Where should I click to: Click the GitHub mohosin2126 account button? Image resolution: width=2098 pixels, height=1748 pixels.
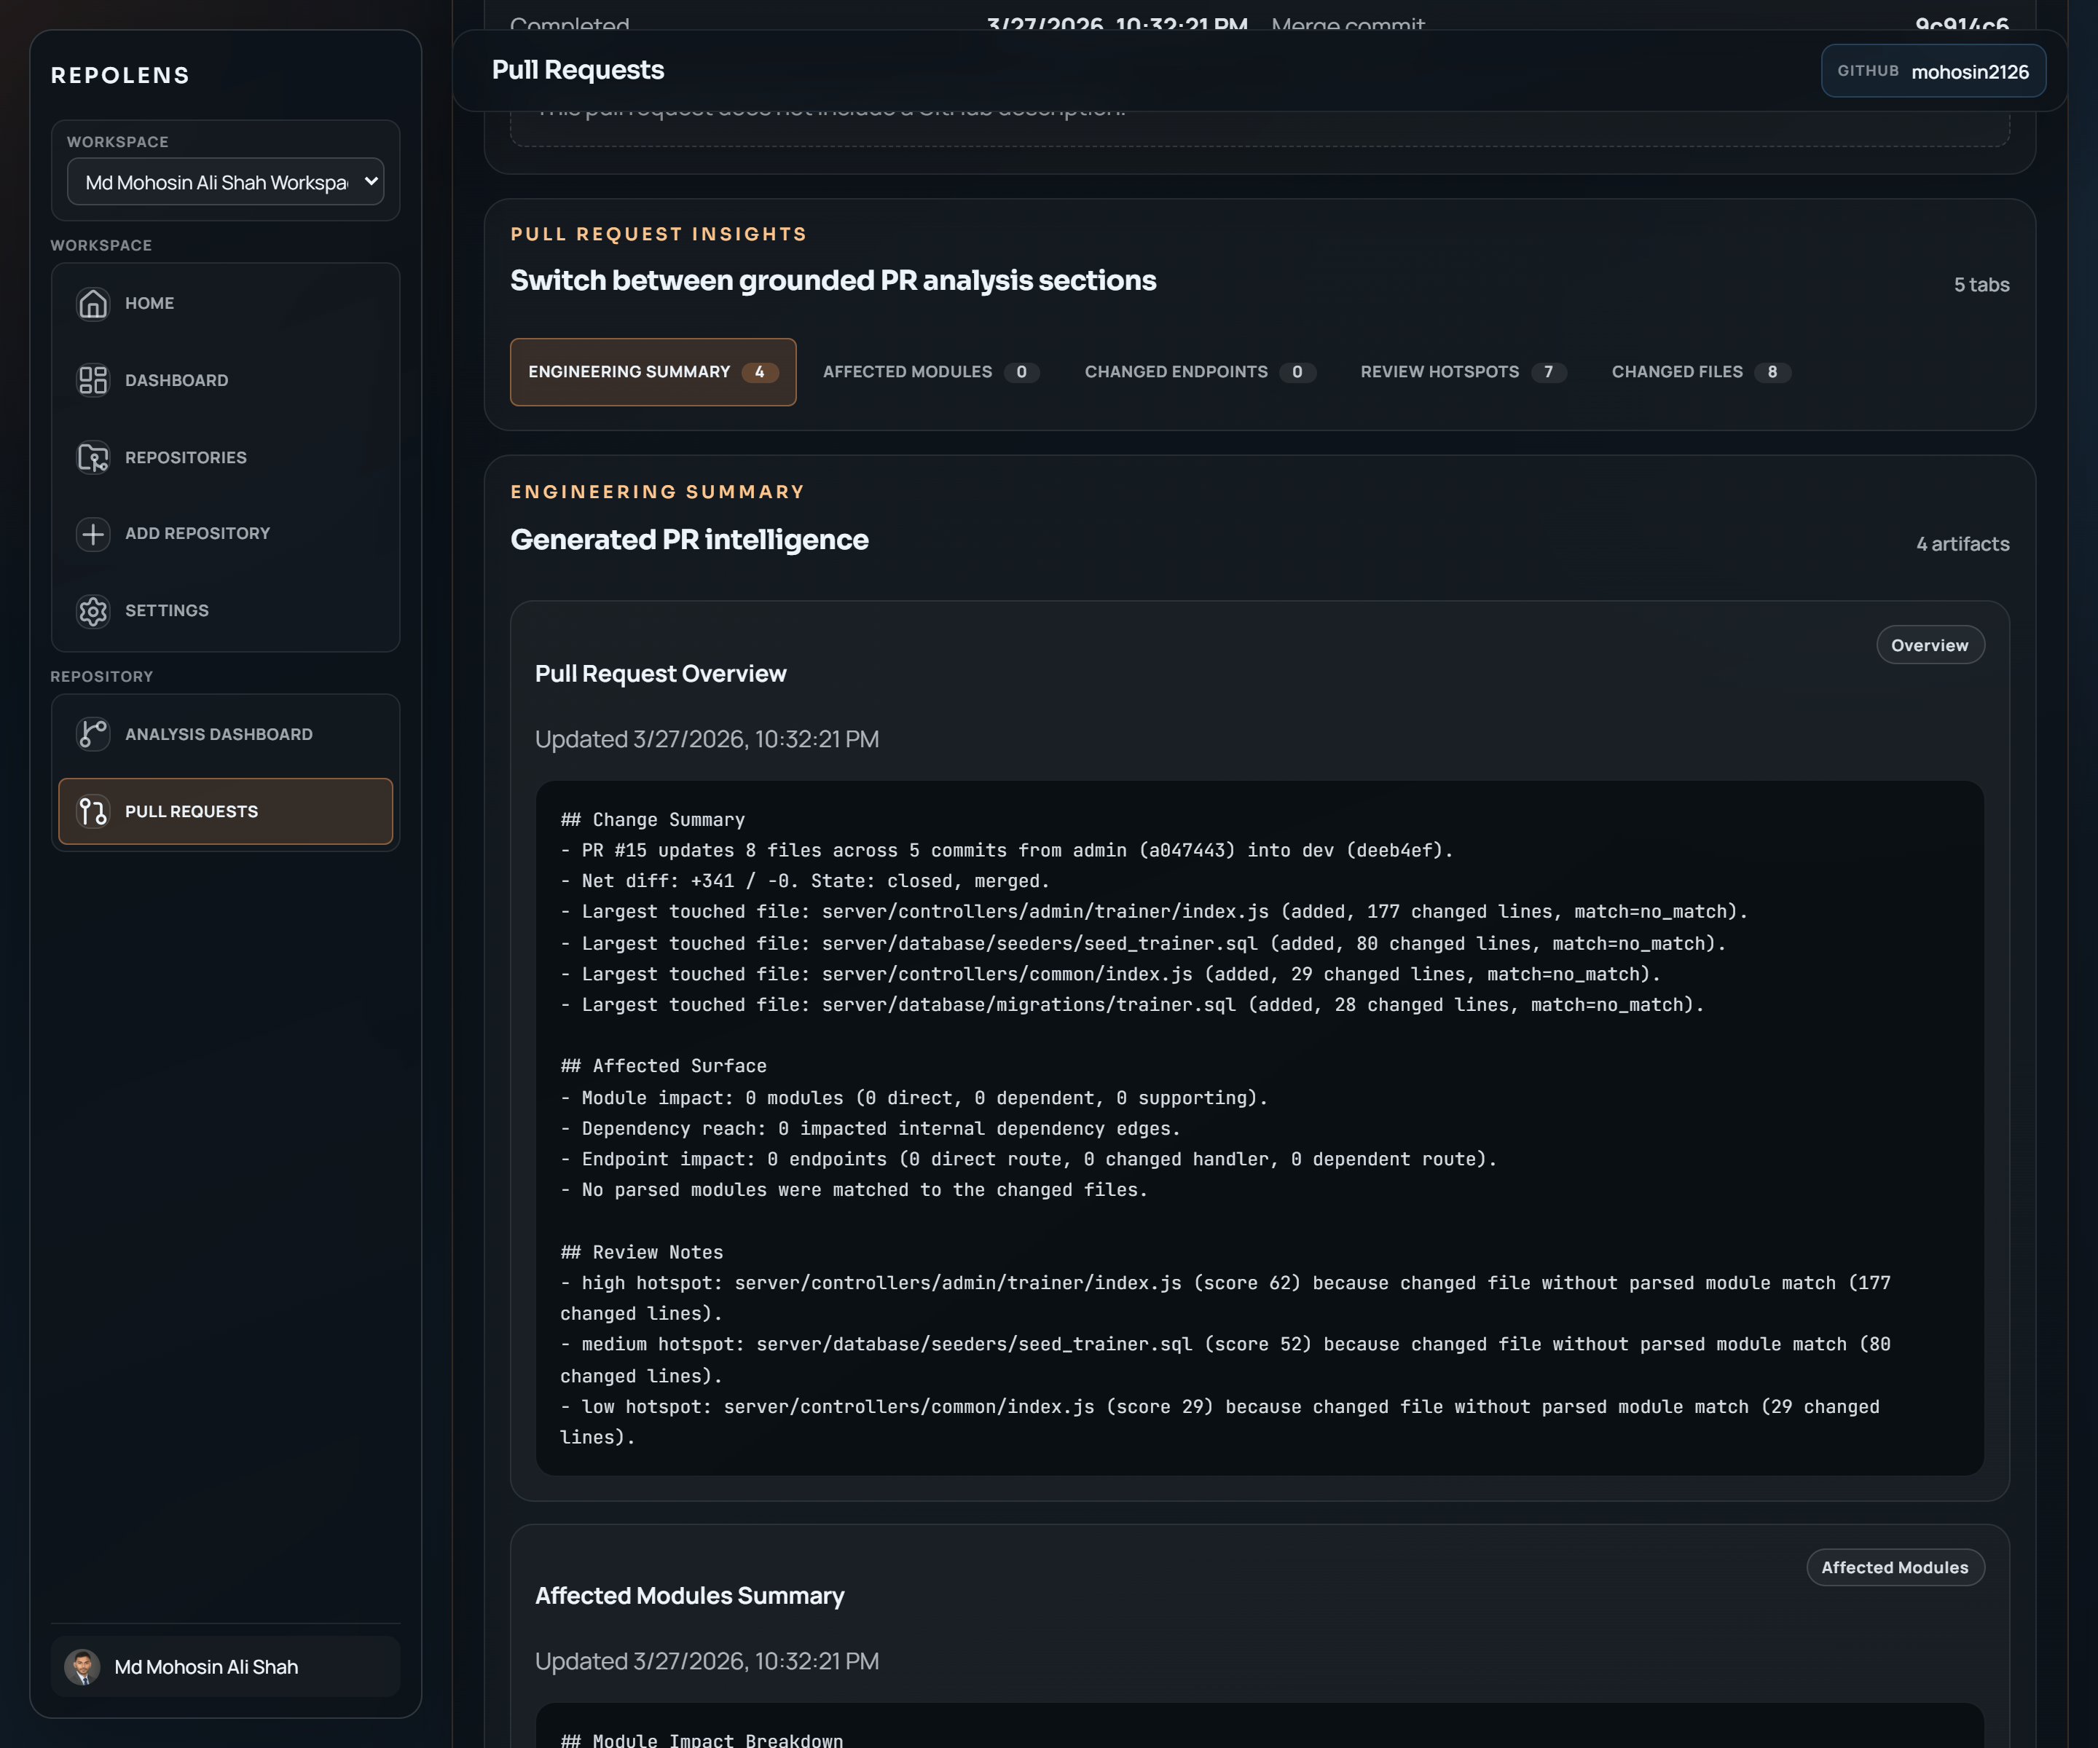click(1932, 72)
